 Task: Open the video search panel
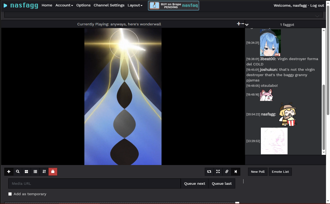[x=18, y=172]
